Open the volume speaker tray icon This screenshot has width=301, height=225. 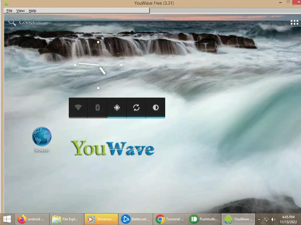pos(273,219)
